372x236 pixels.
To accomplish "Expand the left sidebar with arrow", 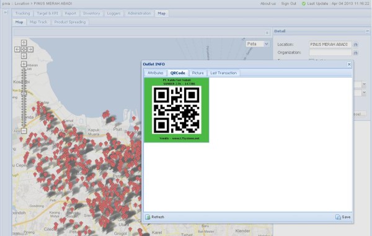I will click(x=6, y=12).
